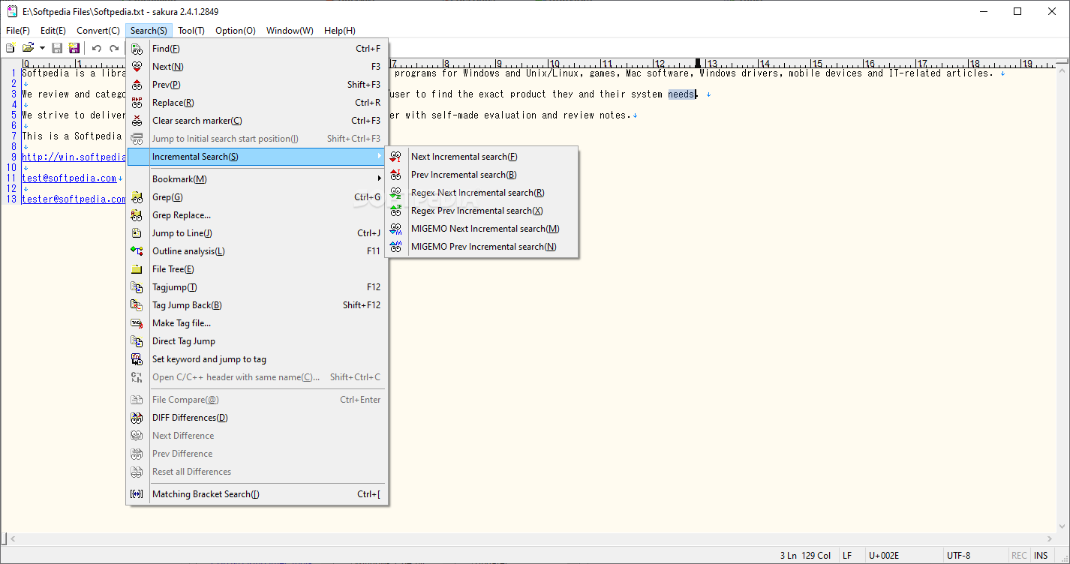Viewport: 1070px width, 564px height.
Task: Click the Direct Tag Jump icon
Action: (x=137, y=341)
